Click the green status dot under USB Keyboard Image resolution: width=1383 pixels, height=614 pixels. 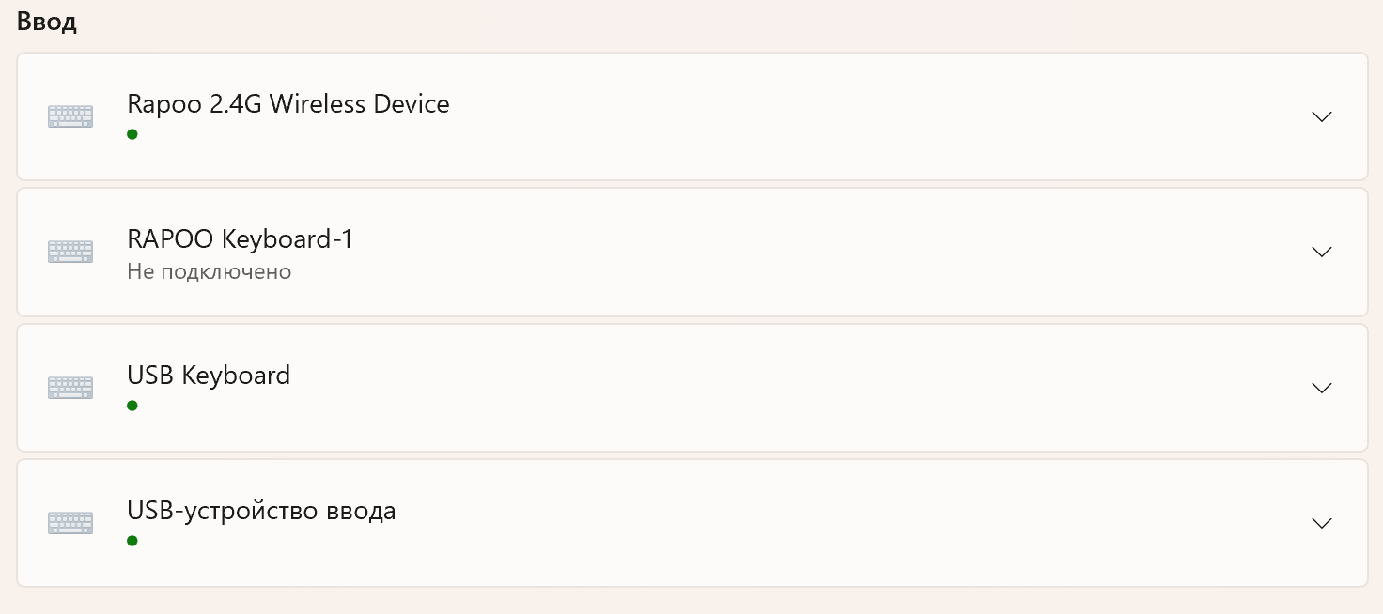click(132, 406)
